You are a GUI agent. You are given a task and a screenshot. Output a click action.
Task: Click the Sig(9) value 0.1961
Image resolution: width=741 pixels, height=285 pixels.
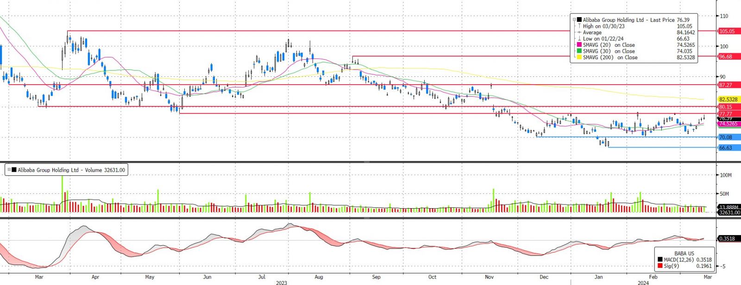pos(704,266)
